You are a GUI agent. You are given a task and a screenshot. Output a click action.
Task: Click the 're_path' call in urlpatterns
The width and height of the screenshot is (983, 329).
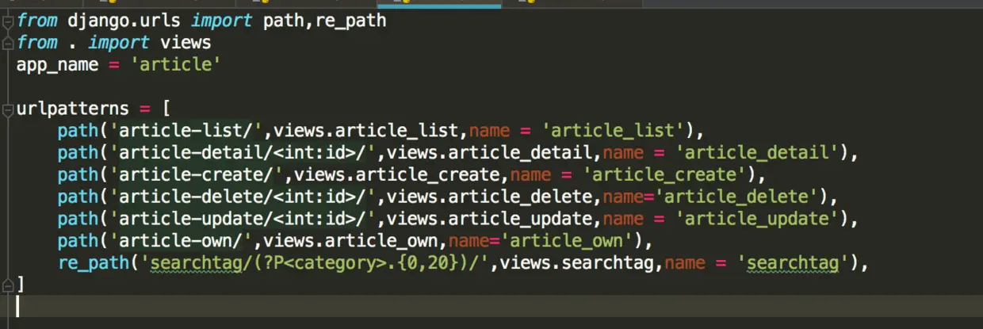click(x=94, y=262)
